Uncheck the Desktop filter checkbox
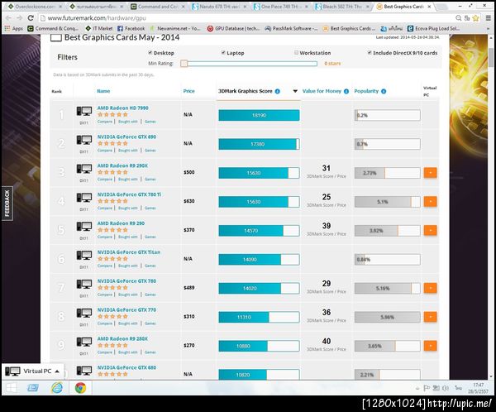The image size is (496, 412). (x=150, y=53)
